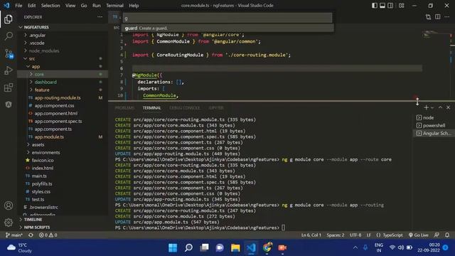455x256 pixels.
Task: Change indentation Spaces: 2
Action: coord(336,235)
